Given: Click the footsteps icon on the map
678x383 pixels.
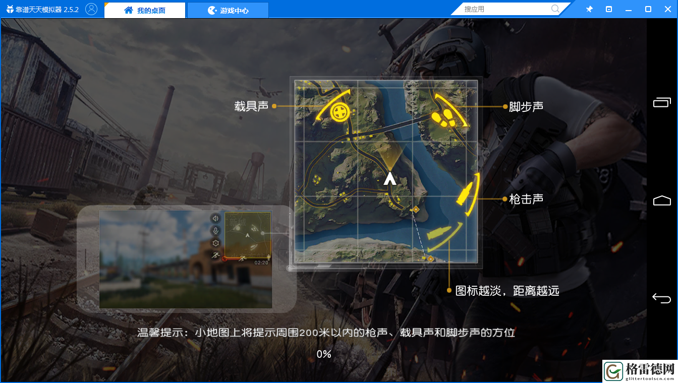Looking at the screenshot, I should 443,119.
